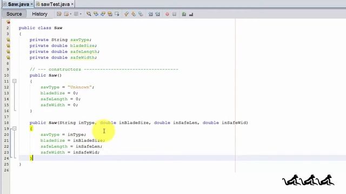This screenshot has width=346, height=194.
Task: Stop macro recording
Action: tap(174, 14)
